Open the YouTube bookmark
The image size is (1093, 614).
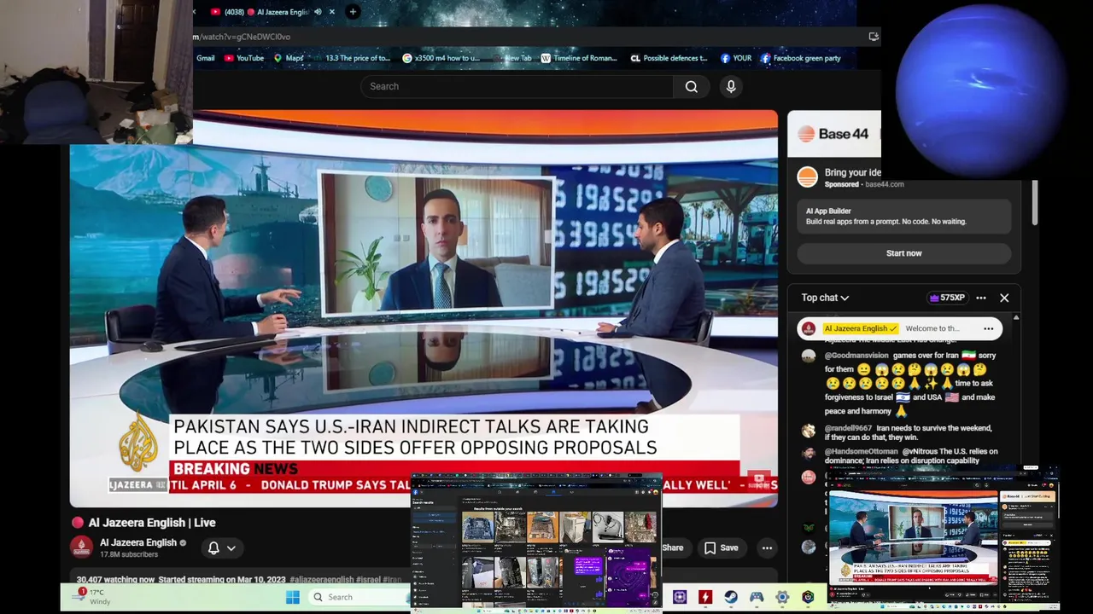[x=244, y=58]
